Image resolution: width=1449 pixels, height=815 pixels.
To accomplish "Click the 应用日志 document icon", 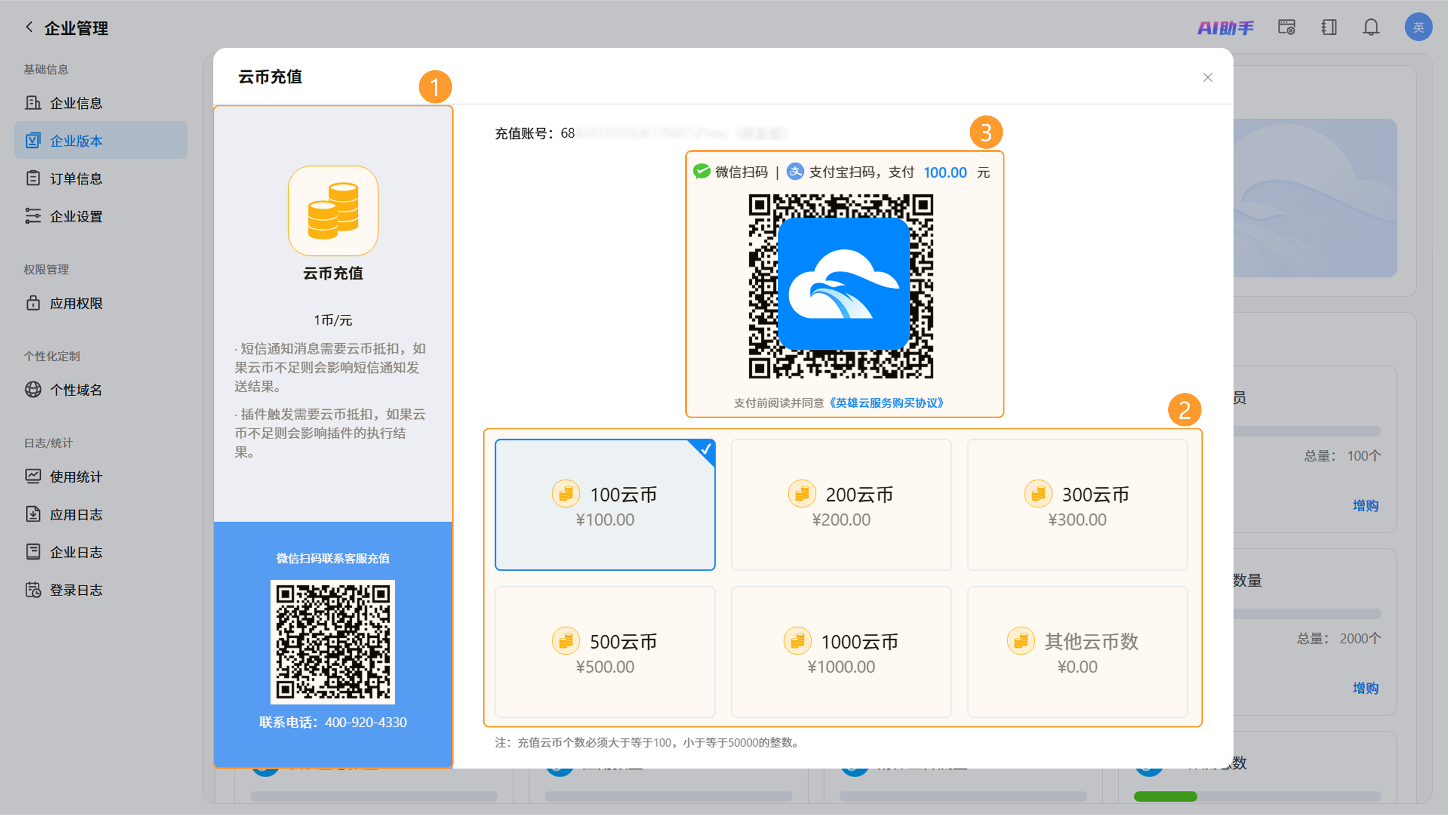I will pyautogui.click(x=33, y=514).
